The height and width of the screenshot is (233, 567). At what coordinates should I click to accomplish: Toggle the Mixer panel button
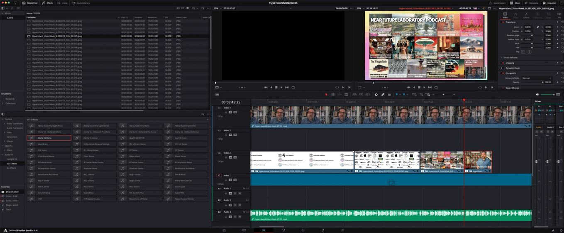point(515,3)
